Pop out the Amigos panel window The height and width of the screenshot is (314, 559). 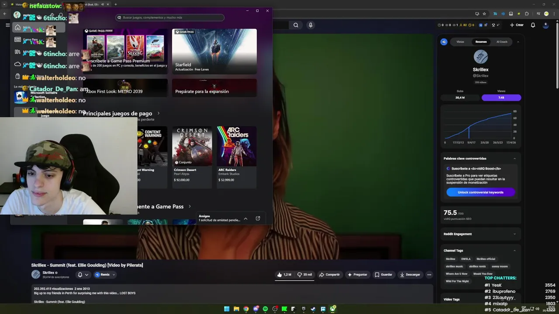pyautogui.click(x=258, y=218)
